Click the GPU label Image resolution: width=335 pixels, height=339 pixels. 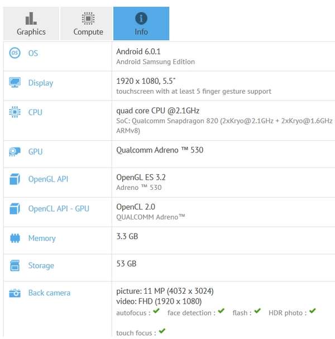tap(35, 152)
